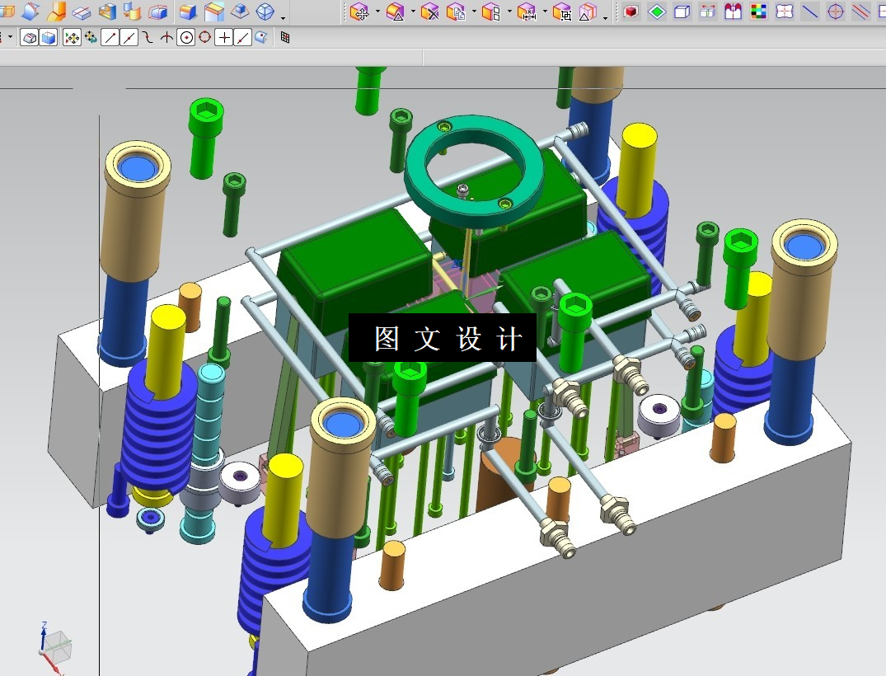886x676 pixels.
Task: Toggle the Quadrant Point snap circle
Action: click(x=205, y=38)
